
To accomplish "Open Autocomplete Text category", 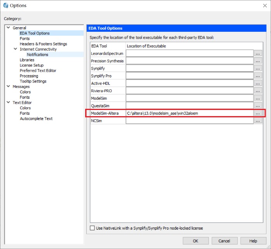I will pyautogui.click(x=36, y=119).
